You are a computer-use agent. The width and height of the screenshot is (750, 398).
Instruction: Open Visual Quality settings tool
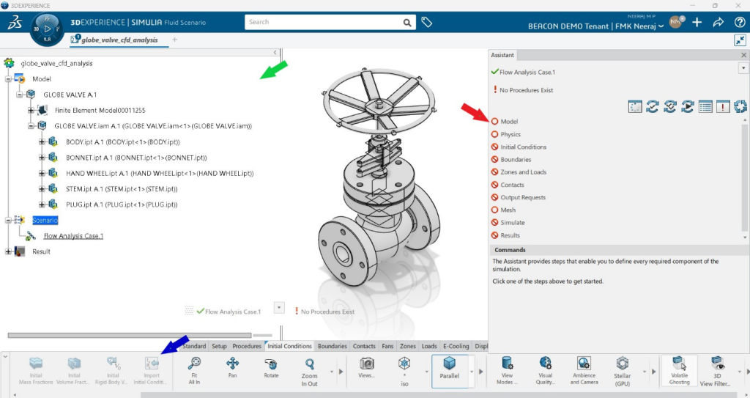545,371
